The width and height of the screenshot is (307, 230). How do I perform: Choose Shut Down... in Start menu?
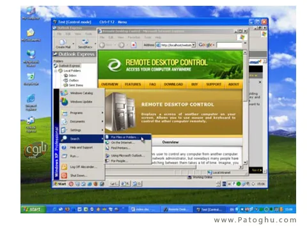click(x=82, y=176)
